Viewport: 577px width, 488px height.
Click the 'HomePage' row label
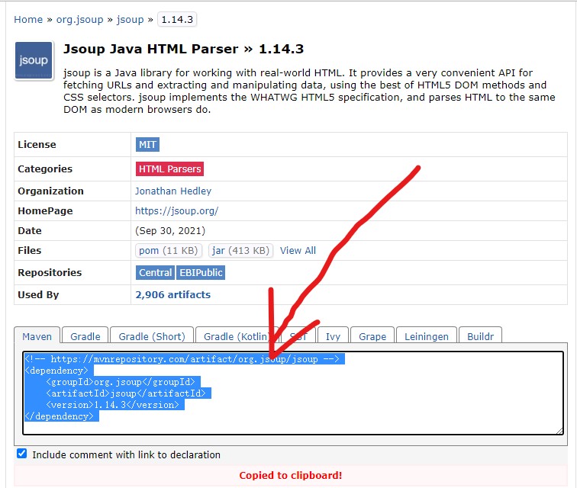coord(45,210)
